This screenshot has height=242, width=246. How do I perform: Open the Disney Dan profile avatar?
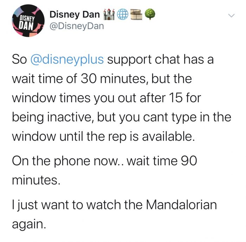click(x=28, y=21)
